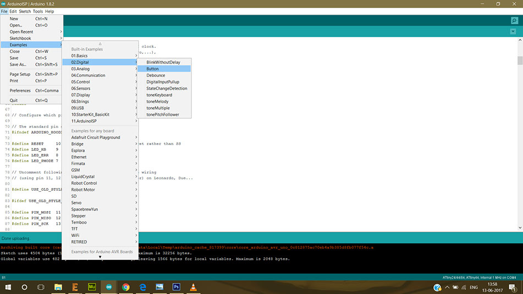Choose Print in the File menu
This screenshot has width=523, height=294.
click(32, 81)
